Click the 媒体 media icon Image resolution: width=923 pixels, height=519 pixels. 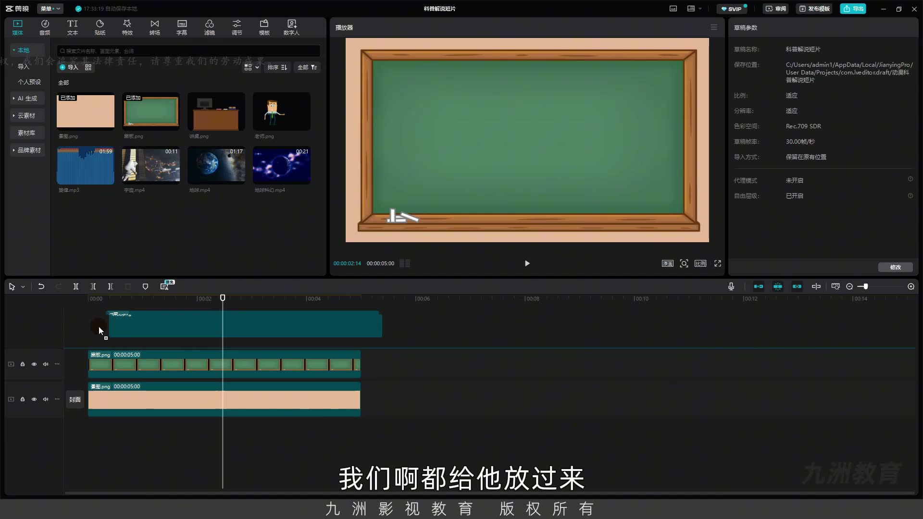click(18, 27)
